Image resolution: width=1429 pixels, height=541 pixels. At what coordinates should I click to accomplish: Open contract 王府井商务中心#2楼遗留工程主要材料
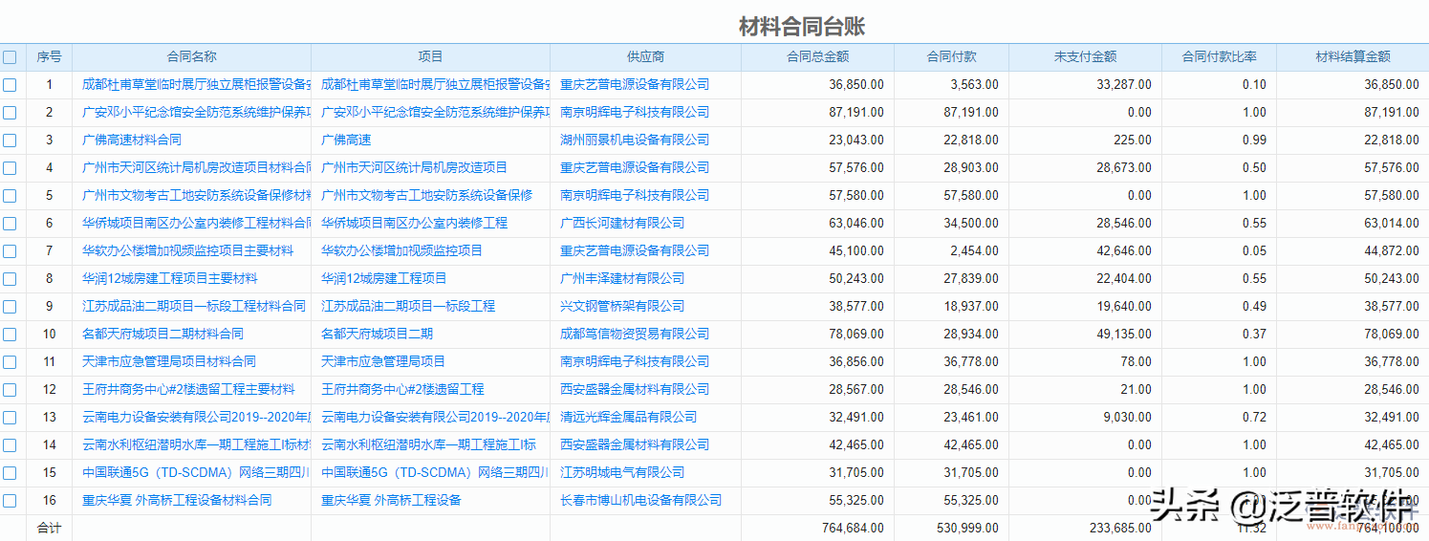[x=189, y=390]
